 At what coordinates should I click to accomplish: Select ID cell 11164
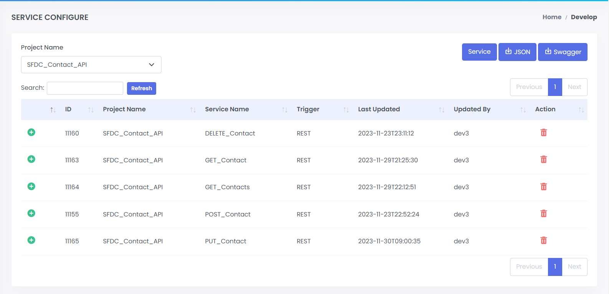pyautogui.click(x=72, y=187)
